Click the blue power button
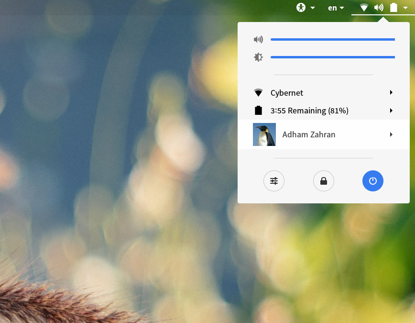The image size is (415, 323). 372,181
